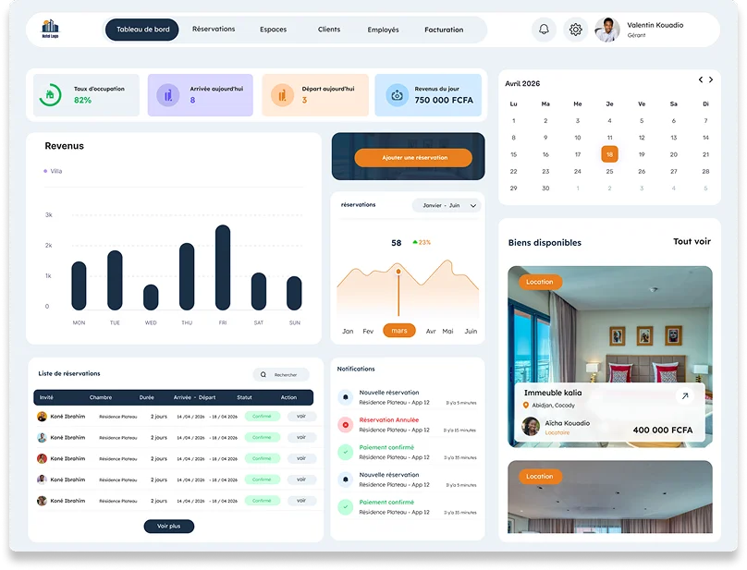This screenshot has height=570, width=747.
Task: Select the mars marker on reservations chart
Action: (x=399, y=331)
